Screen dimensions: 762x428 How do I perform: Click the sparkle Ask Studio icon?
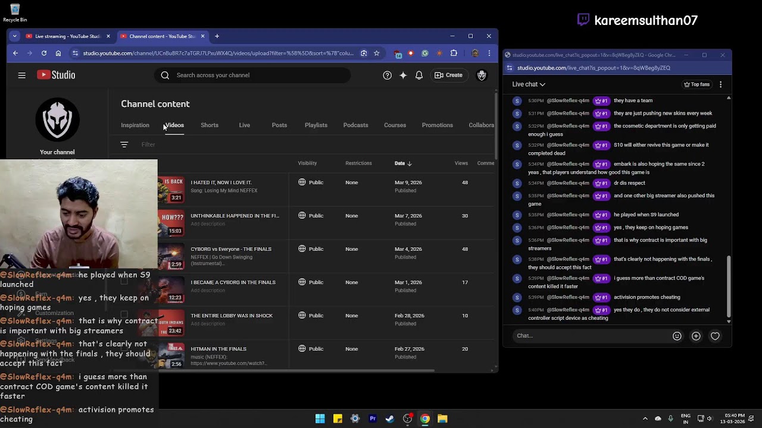[x=403, y=75]
